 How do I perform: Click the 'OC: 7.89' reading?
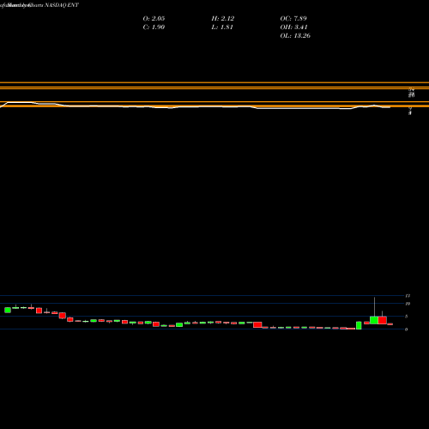coord(293,19)
